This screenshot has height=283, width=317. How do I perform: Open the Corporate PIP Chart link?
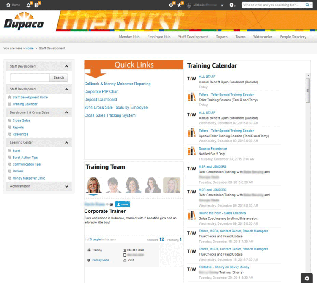tap(101, 92)
